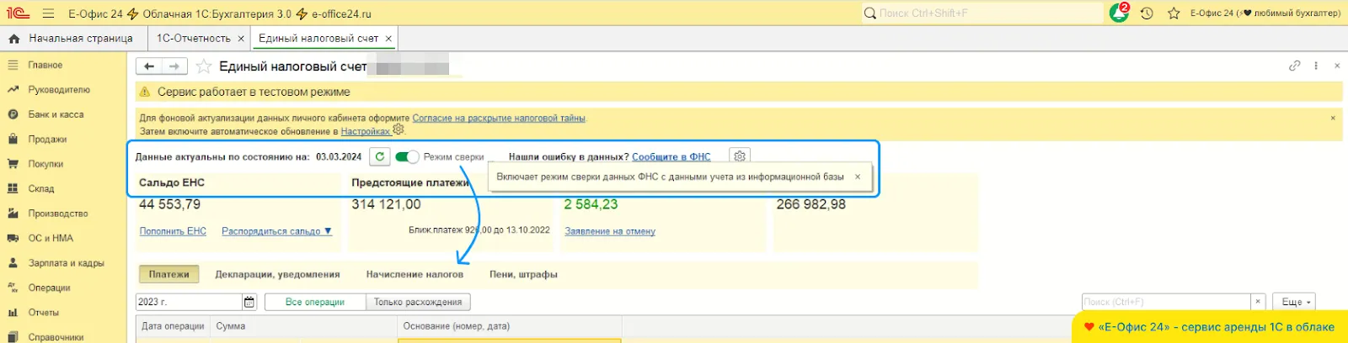Select the Только расхождения filter
The height and width of the screenshot is (343, 1348).
point(418,302)
